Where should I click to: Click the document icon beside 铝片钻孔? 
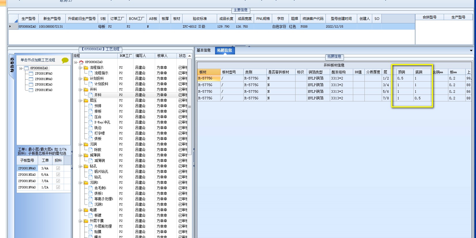(91, 171)
